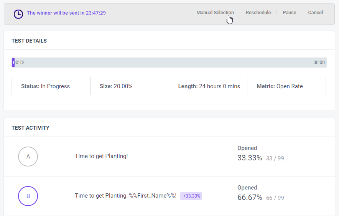Select the variant A circle badge
The height and width of the screenshot is (216, 339).
pos(28,157)
